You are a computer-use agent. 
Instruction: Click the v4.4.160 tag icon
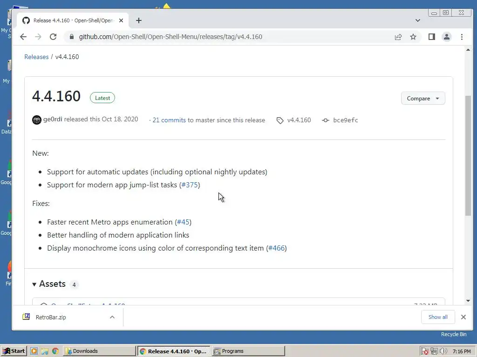point(280,120)
